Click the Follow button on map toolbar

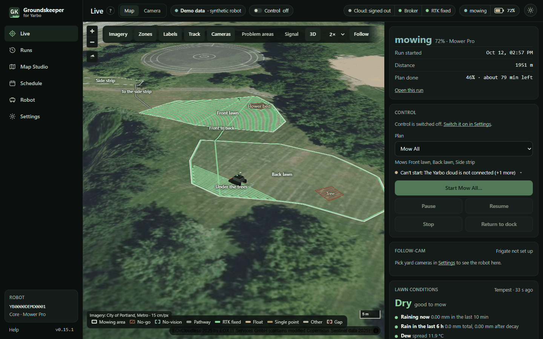click(361, 34)
